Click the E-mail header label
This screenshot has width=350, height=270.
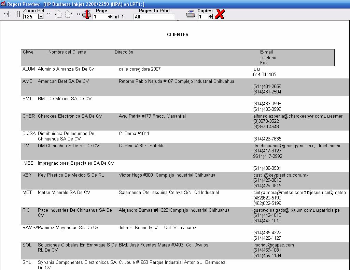[266, 52]
